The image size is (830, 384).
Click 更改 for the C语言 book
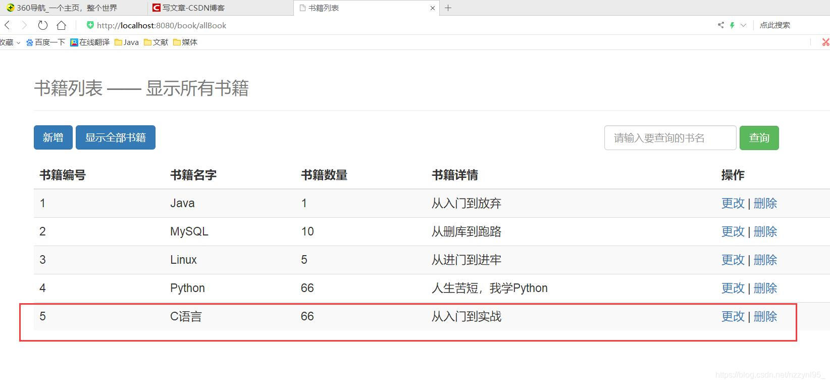[x=733, y=316]
